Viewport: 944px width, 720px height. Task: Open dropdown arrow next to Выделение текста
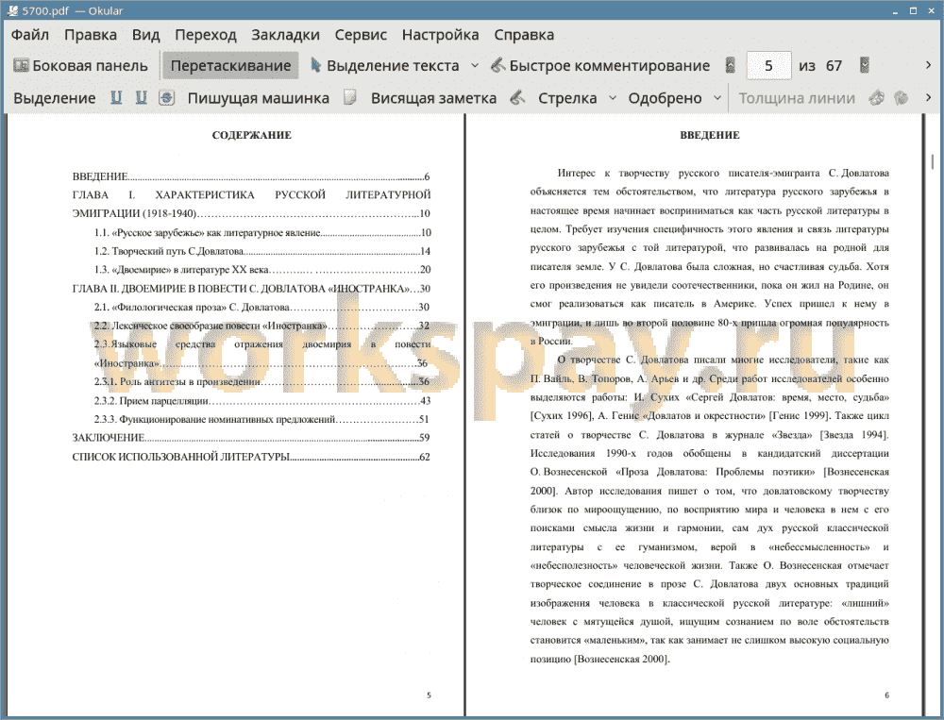[475, 66]
